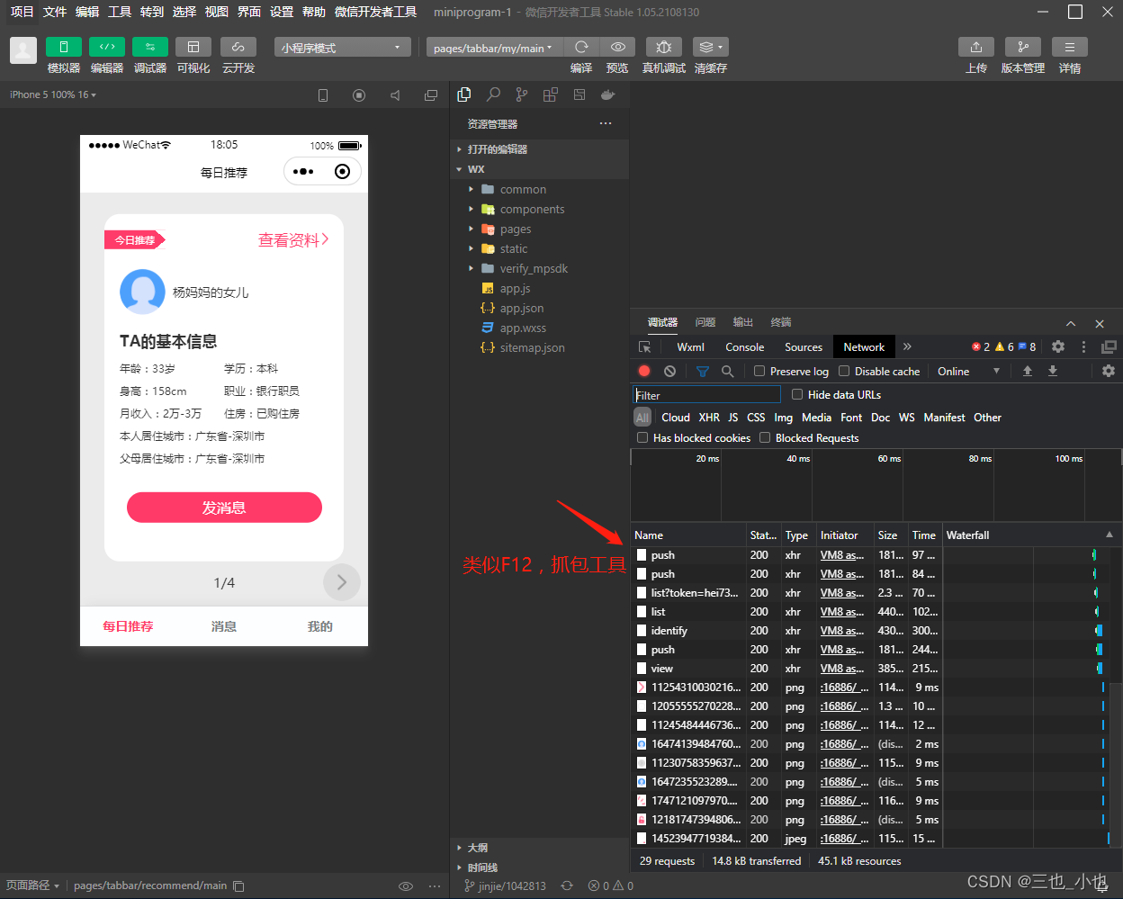This screenshot has width=1123, height=899.
Task: Toggle the 编辑器 editor button
Action: 107,47
